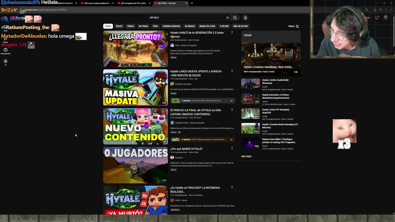Select the No vistos filter chip
Screen dimensions: 395x222
(x=143, y=26)
